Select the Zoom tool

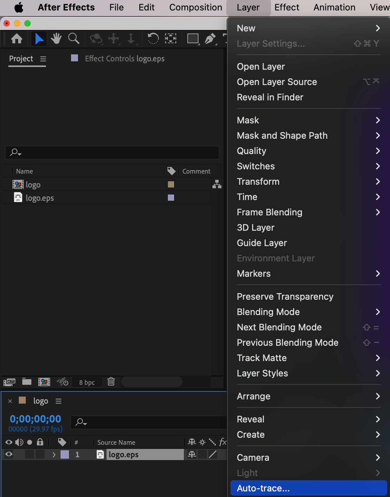[x=73, y=39]
